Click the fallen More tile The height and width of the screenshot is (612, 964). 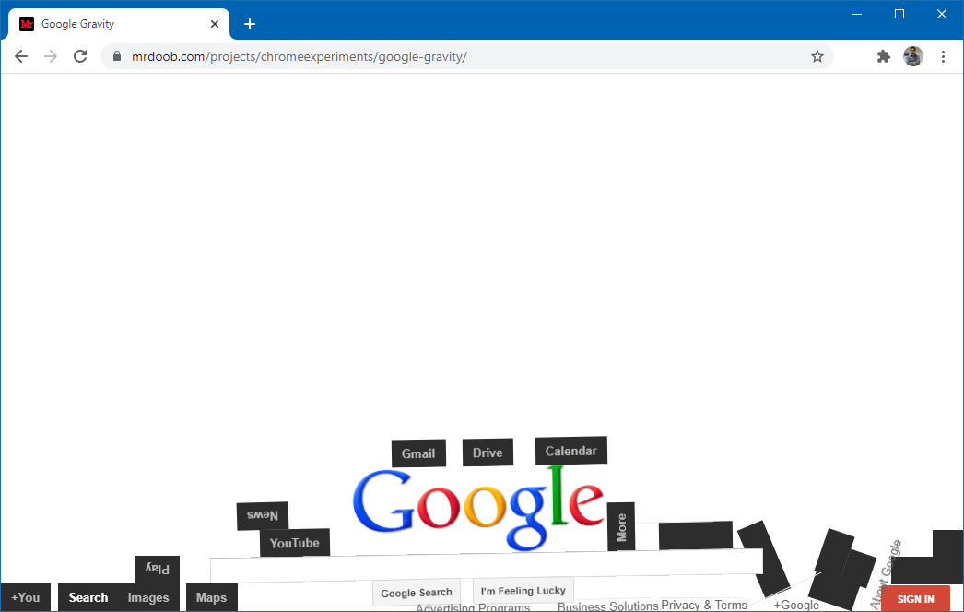620,528
